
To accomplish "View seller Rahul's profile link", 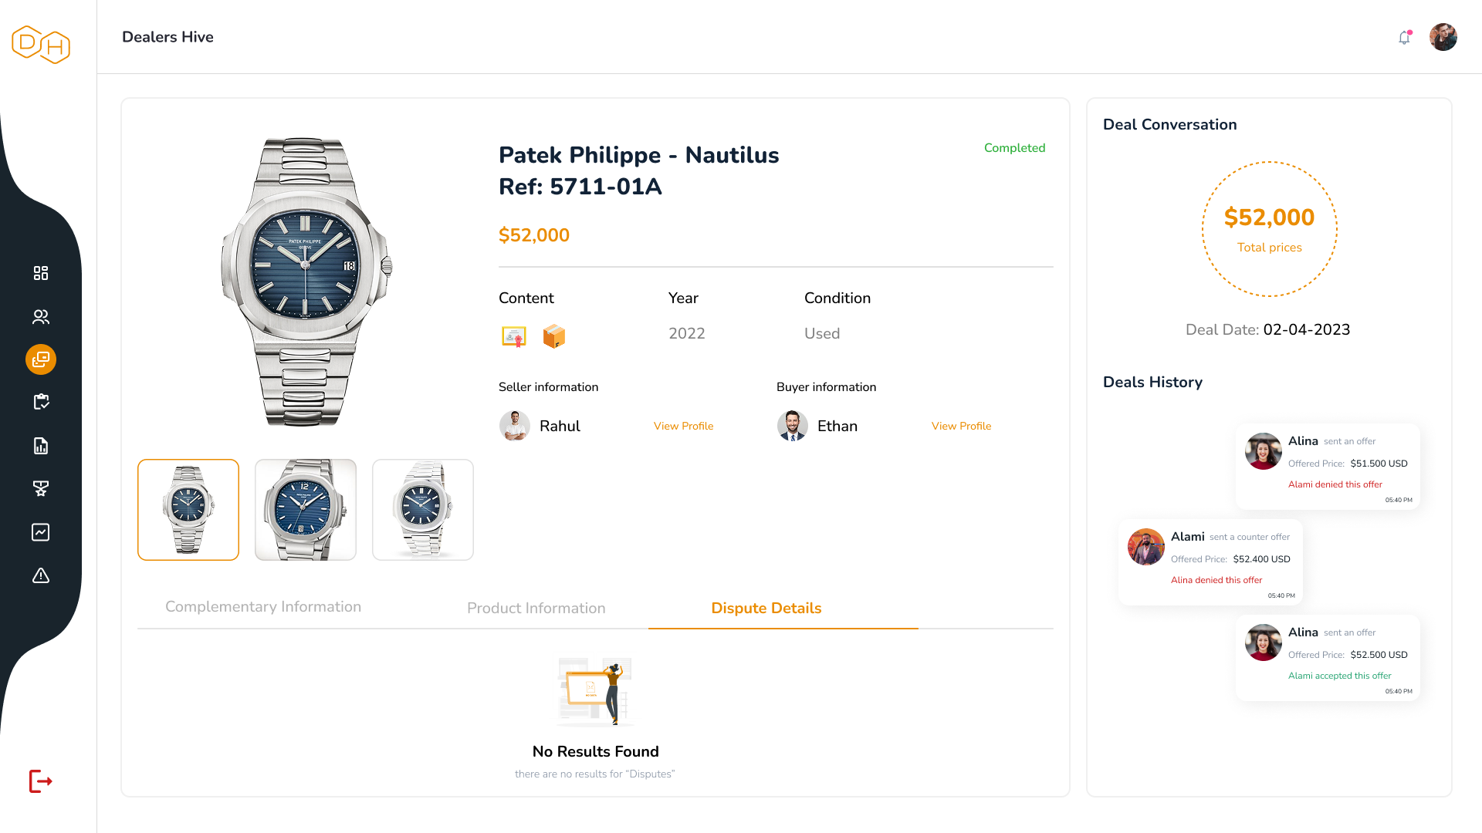I will 683,427.
